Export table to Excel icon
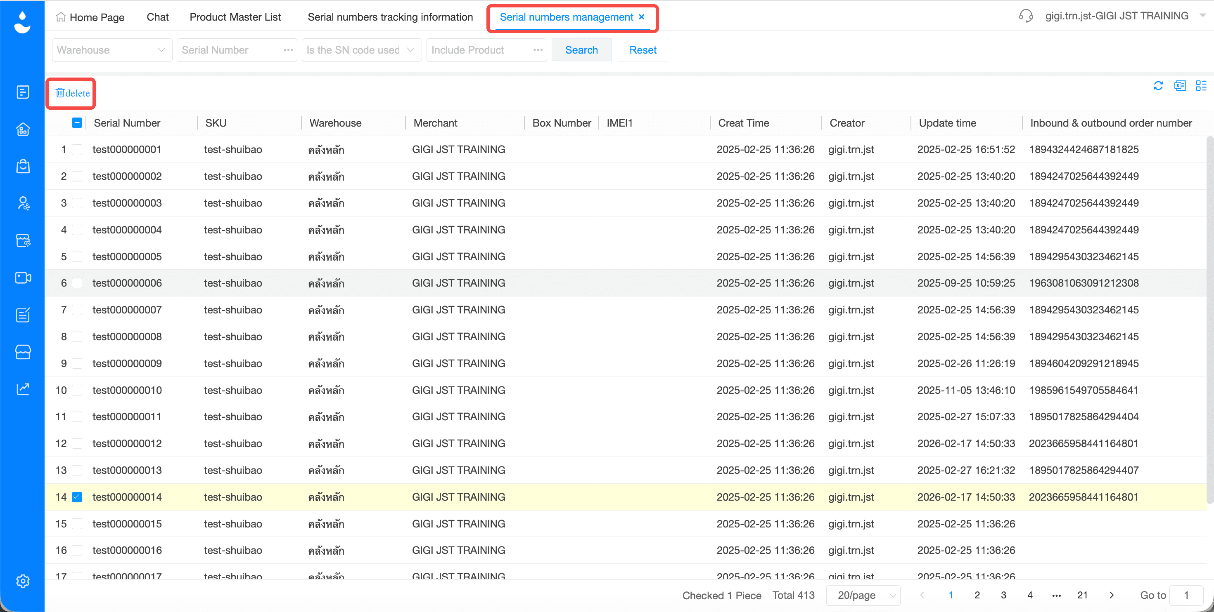Screen dimensions: 1214x612 [1180, 86]
